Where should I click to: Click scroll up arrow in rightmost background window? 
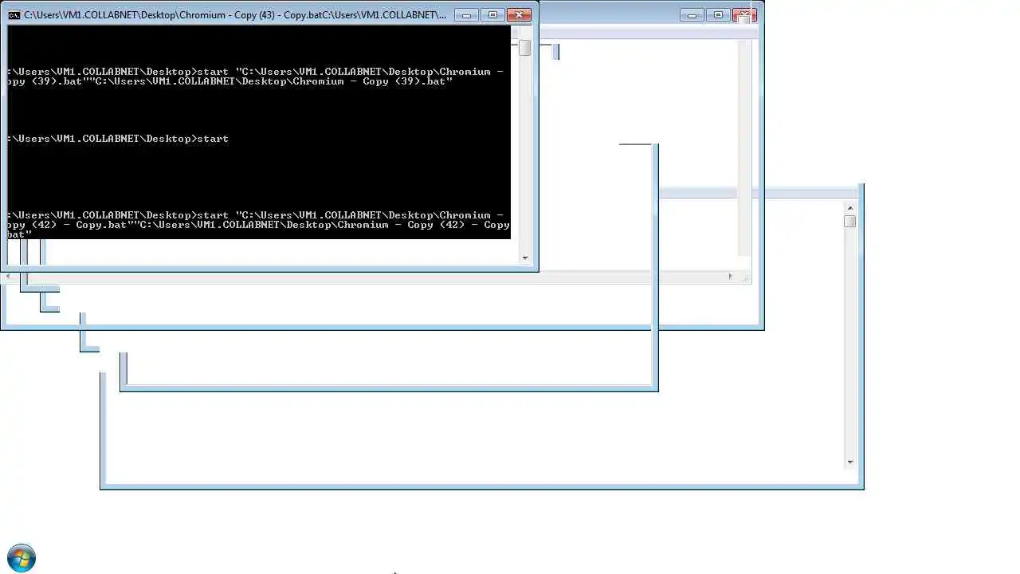(x=849, y=208)
